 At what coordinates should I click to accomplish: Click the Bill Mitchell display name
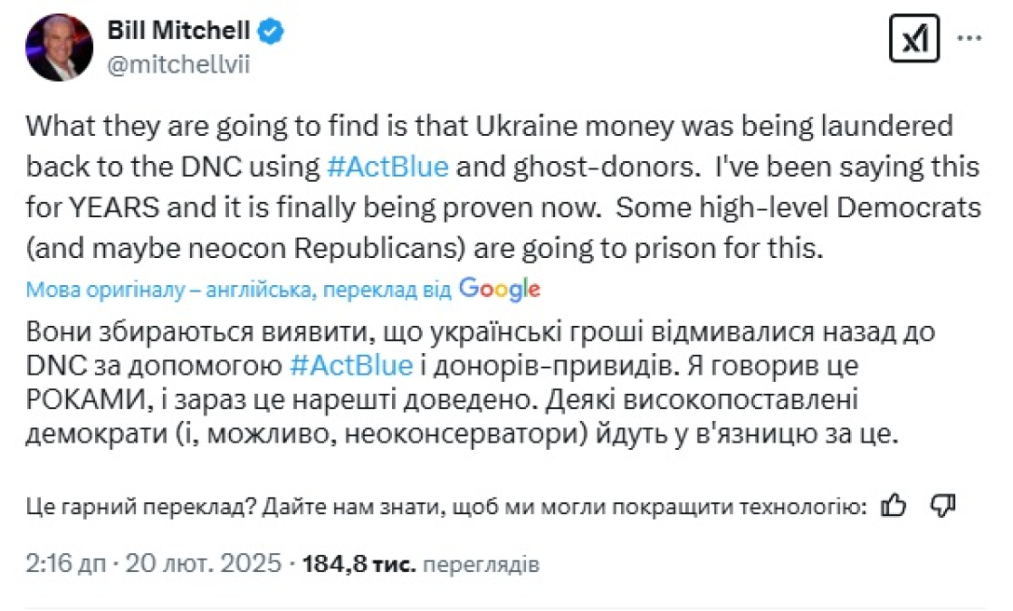177,31
